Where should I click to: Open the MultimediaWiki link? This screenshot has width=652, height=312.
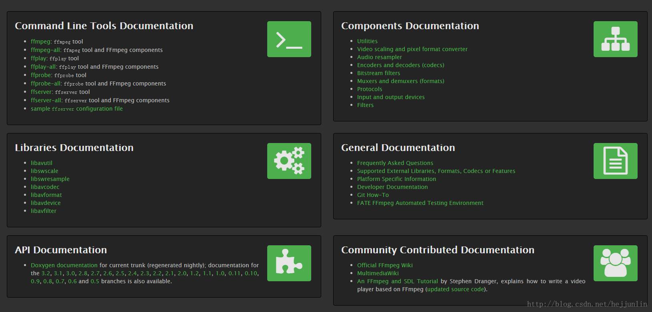[378, 273]
